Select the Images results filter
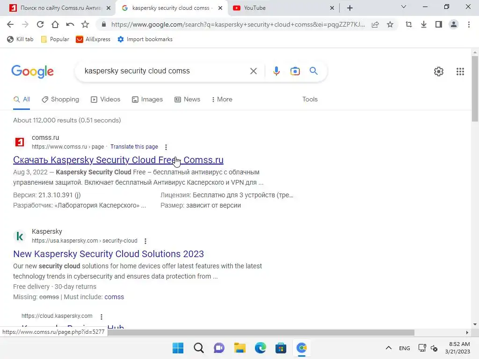Screen dimensions: 479x359 click(x=147, y=99)
